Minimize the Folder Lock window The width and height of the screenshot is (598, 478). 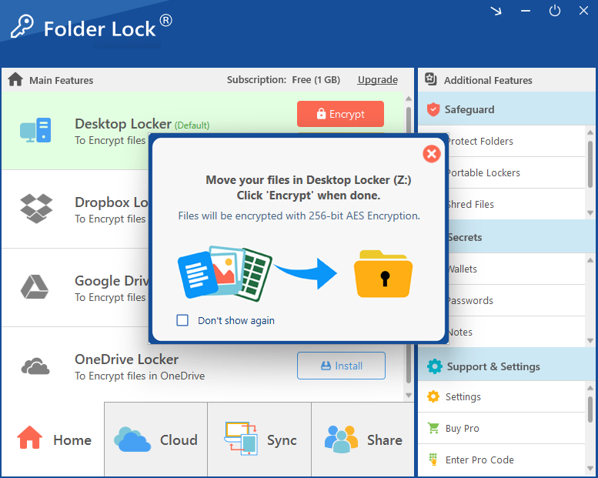click(526, 11)
